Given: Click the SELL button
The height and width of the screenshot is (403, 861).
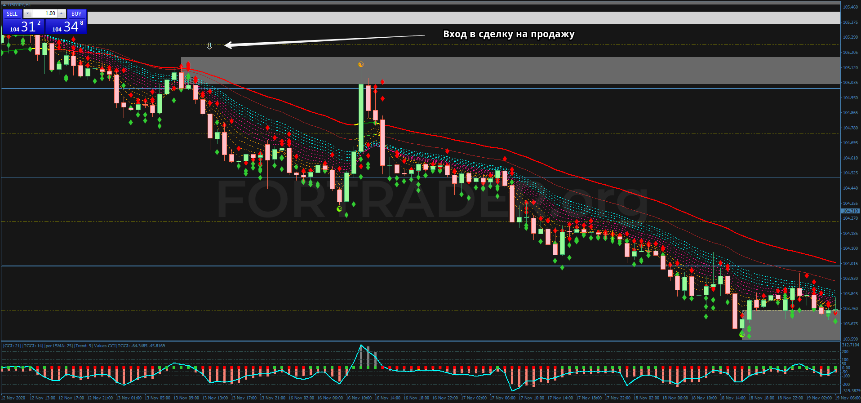Looking at the screenshot, I should pyautogui.click(x=12, y=14).
